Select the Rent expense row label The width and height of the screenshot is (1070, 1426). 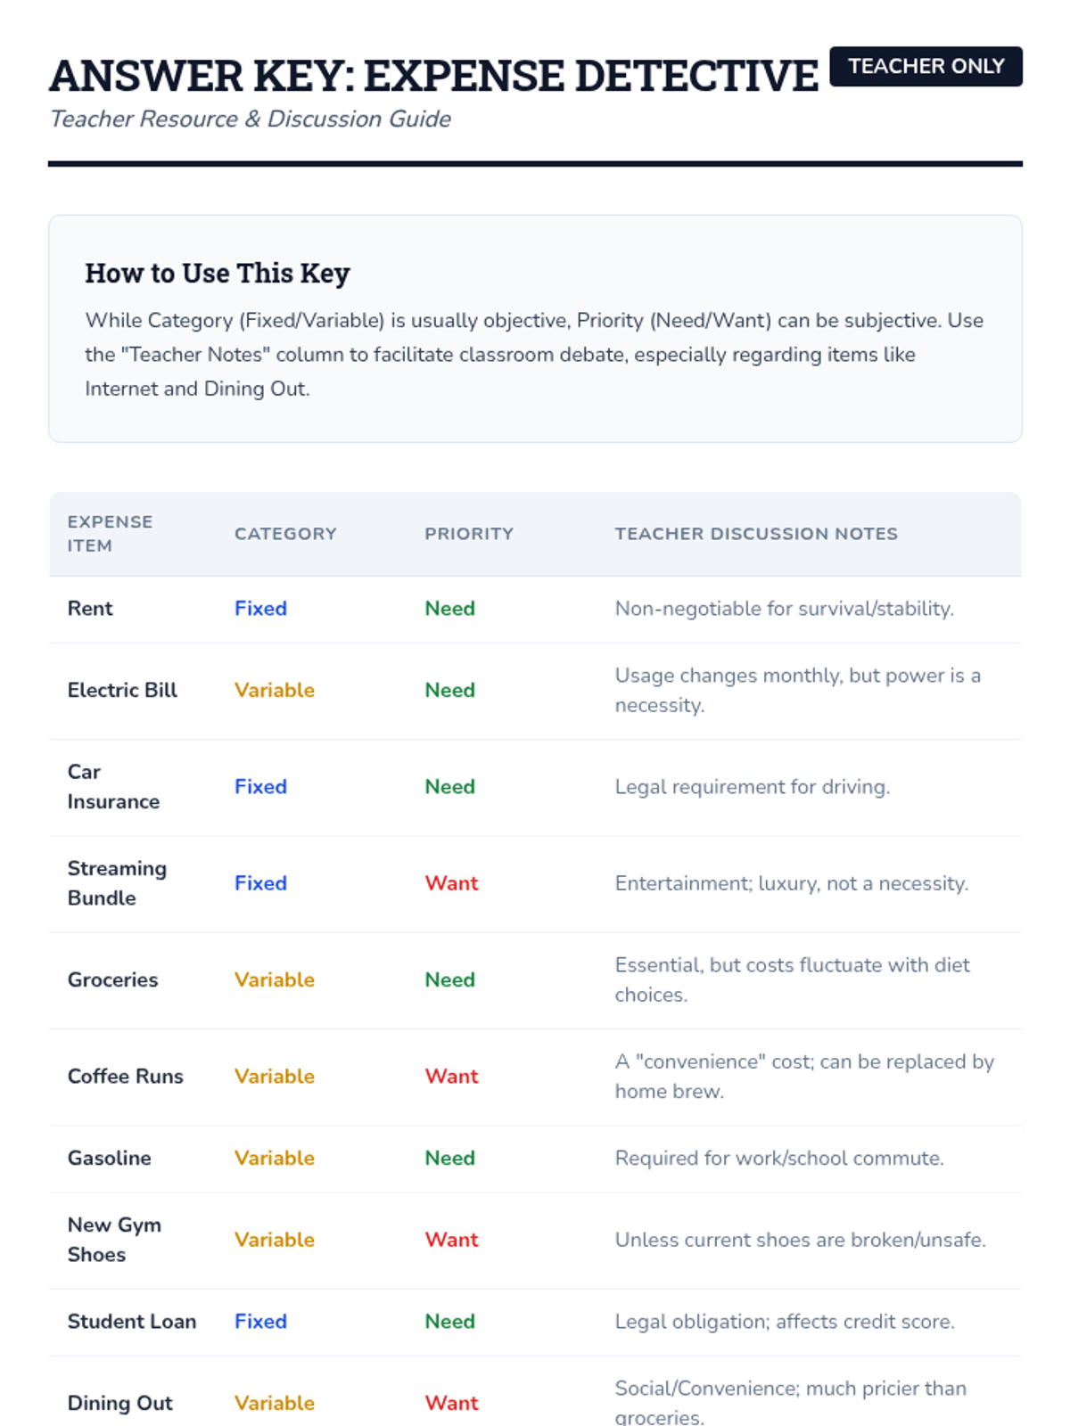(90, 609)
